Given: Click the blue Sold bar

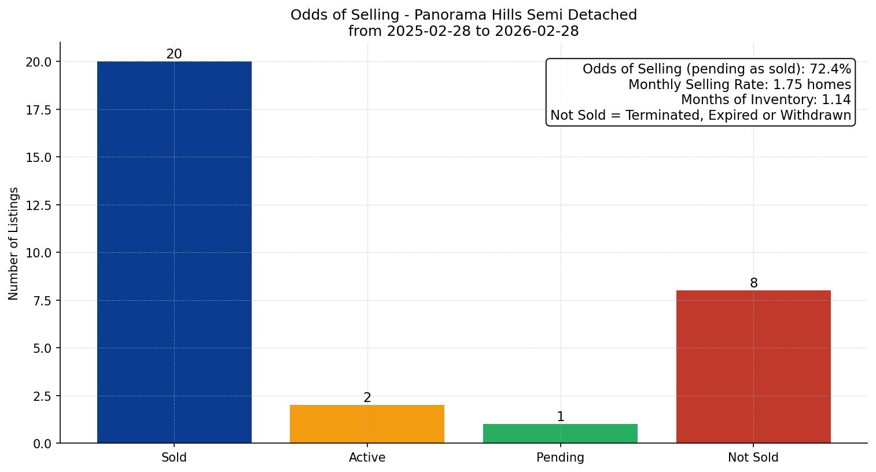Looking at the screenshot, I should 174,252.
